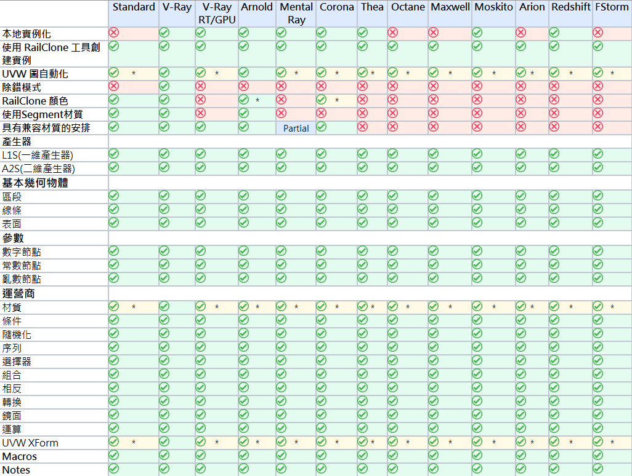
Task: Click the red cross for 本地實例化 under Octane
Action: point(392,33)
